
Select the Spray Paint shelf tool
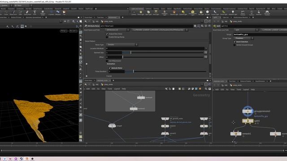pyautogui.click(x=27, y=13)
